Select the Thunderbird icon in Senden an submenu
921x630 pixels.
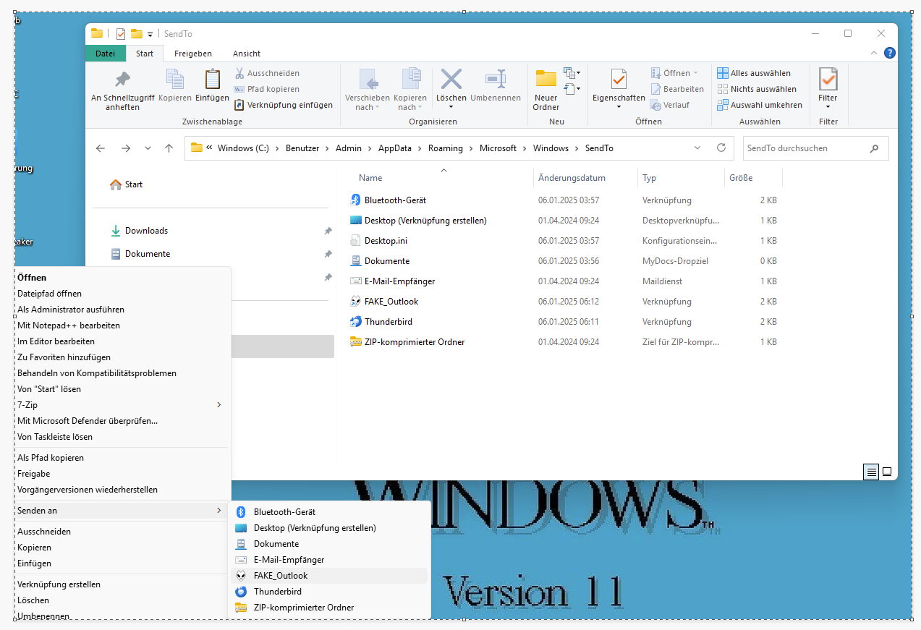241,592
